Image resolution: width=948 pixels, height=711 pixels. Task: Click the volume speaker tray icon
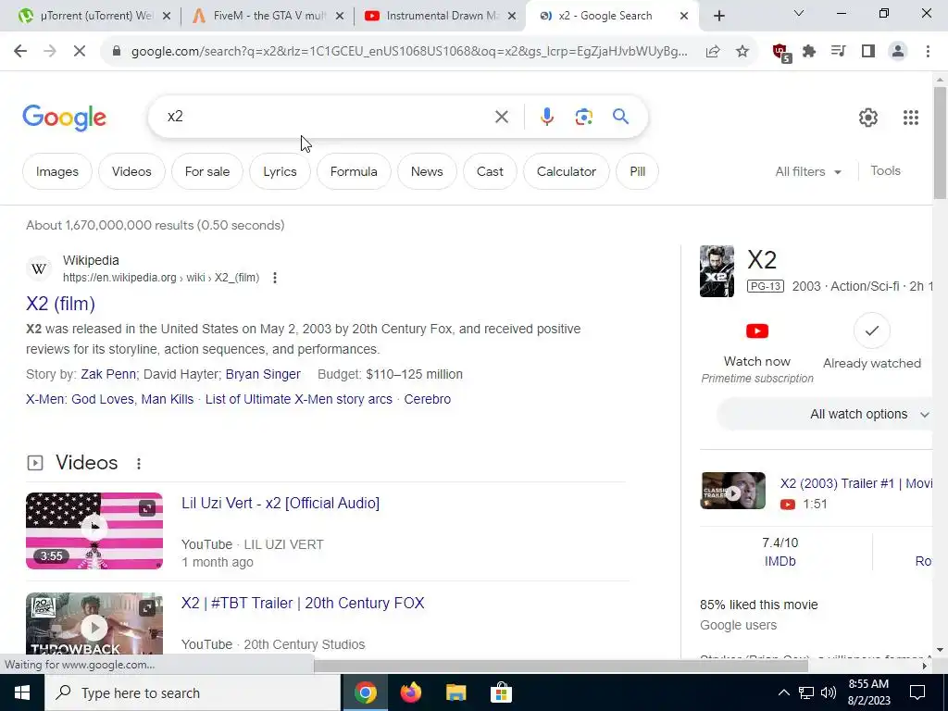click(829, 692)
